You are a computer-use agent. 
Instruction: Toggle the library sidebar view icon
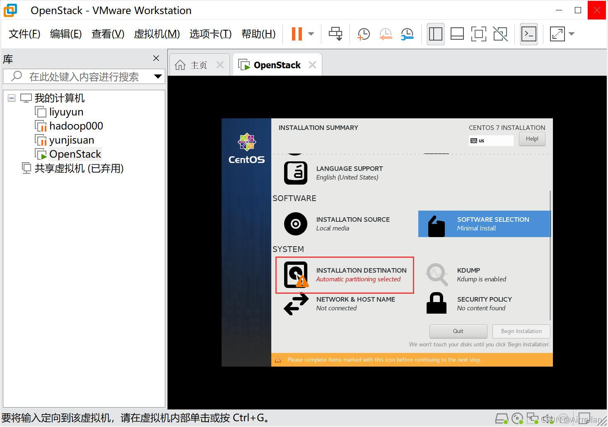[436, 34]
